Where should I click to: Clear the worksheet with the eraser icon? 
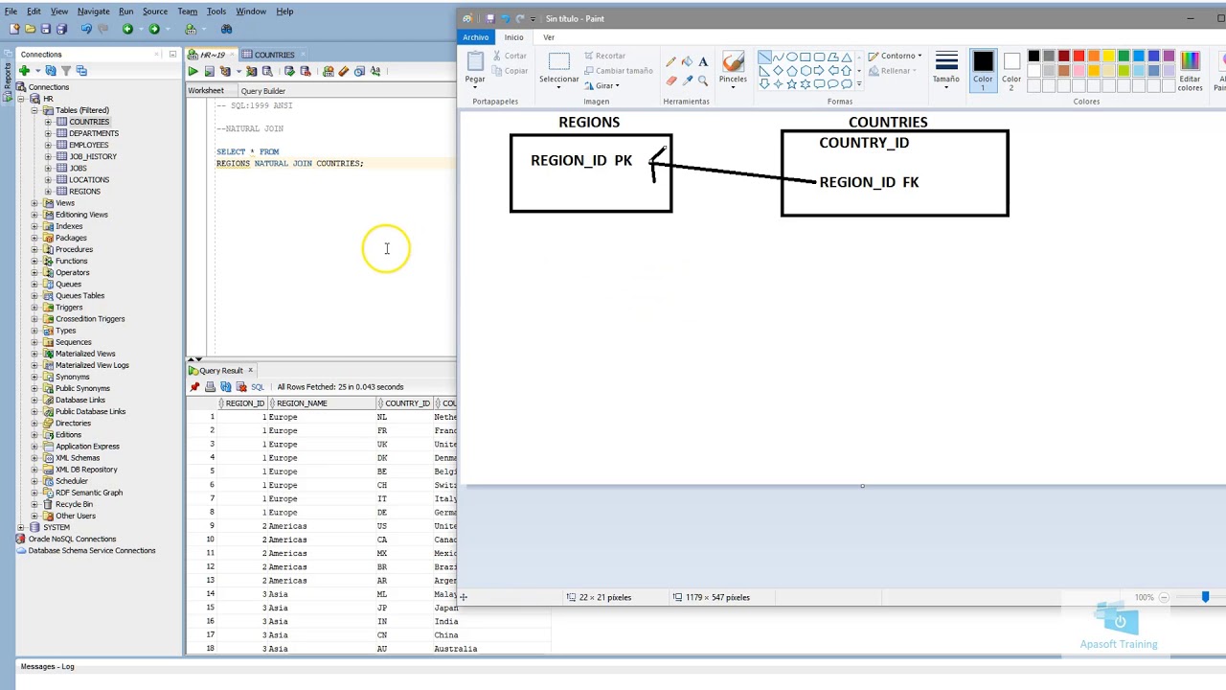point(344,71)
